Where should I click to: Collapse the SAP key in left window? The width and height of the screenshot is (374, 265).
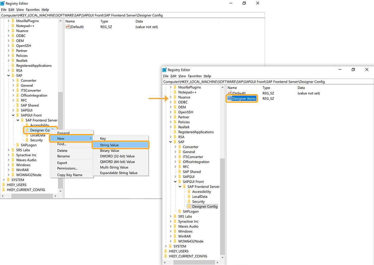coord(9,75)
